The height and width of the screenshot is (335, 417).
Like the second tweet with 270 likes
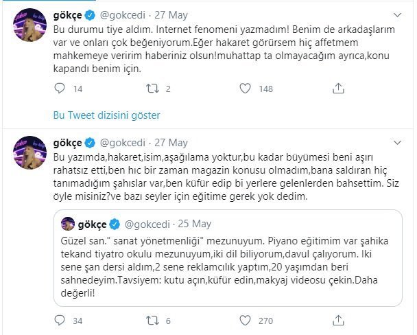(245, 319)
